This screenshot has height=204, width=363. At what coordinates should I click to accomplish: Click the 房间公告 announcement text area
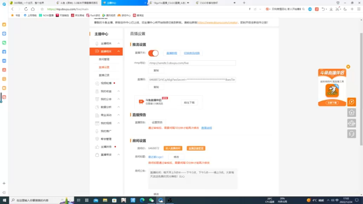pos(193,179)
